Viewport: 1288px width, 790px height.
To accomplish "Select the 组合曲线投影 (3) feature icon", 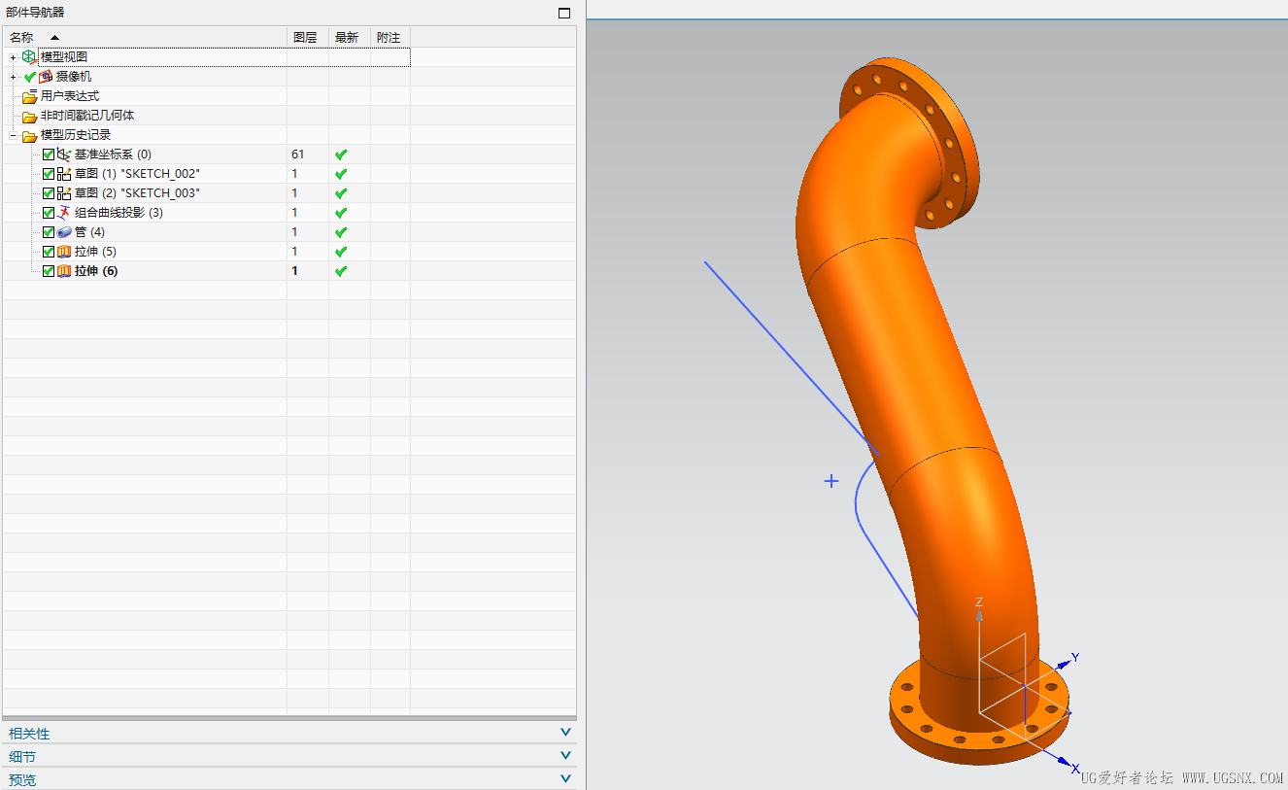I will point(64,213).
